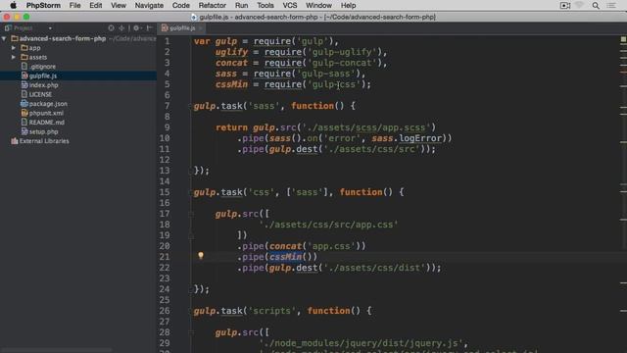Select External Libraries node
The width and height of the screenshot is (627, 353).
click(x=44, y=141)
